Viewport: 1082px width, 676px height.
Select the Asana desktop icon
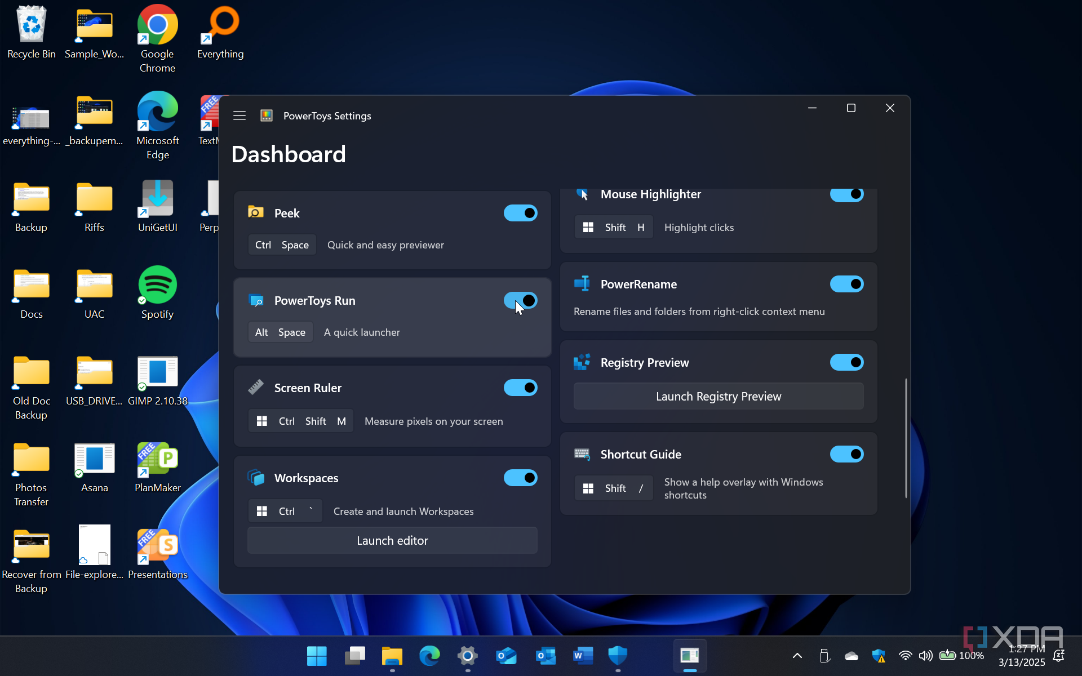pos(94,466)
